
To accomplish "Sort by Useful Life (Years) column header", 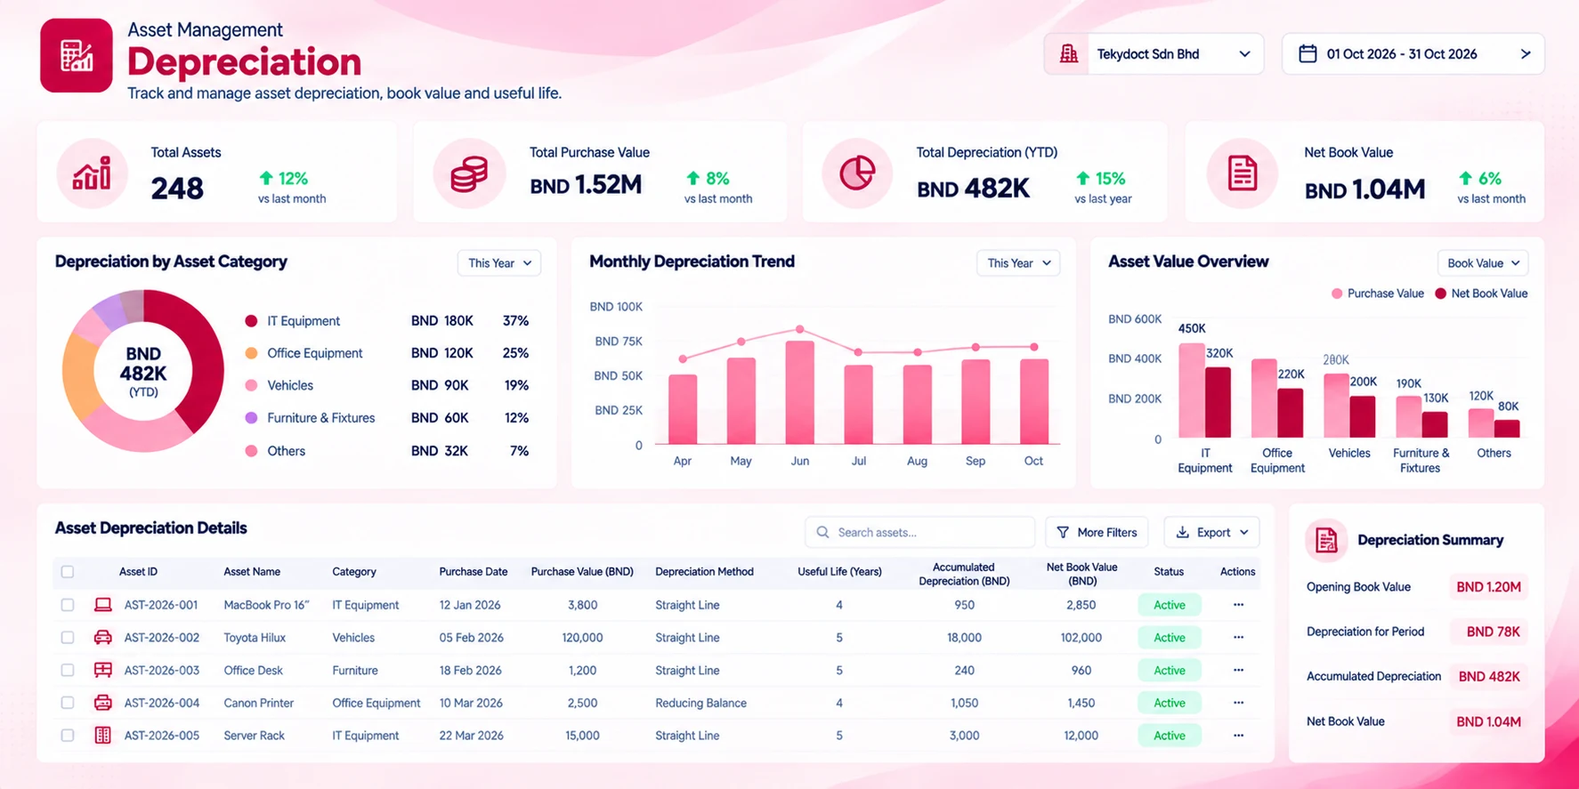I will click(x=839, y=572).
